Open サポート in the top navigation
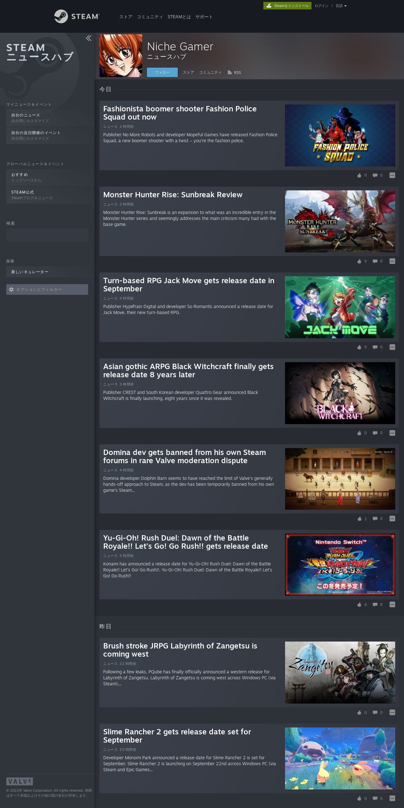 coord(204,17)
